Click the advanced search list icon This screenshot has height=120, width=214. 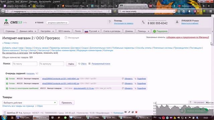[x=89, y=64]
